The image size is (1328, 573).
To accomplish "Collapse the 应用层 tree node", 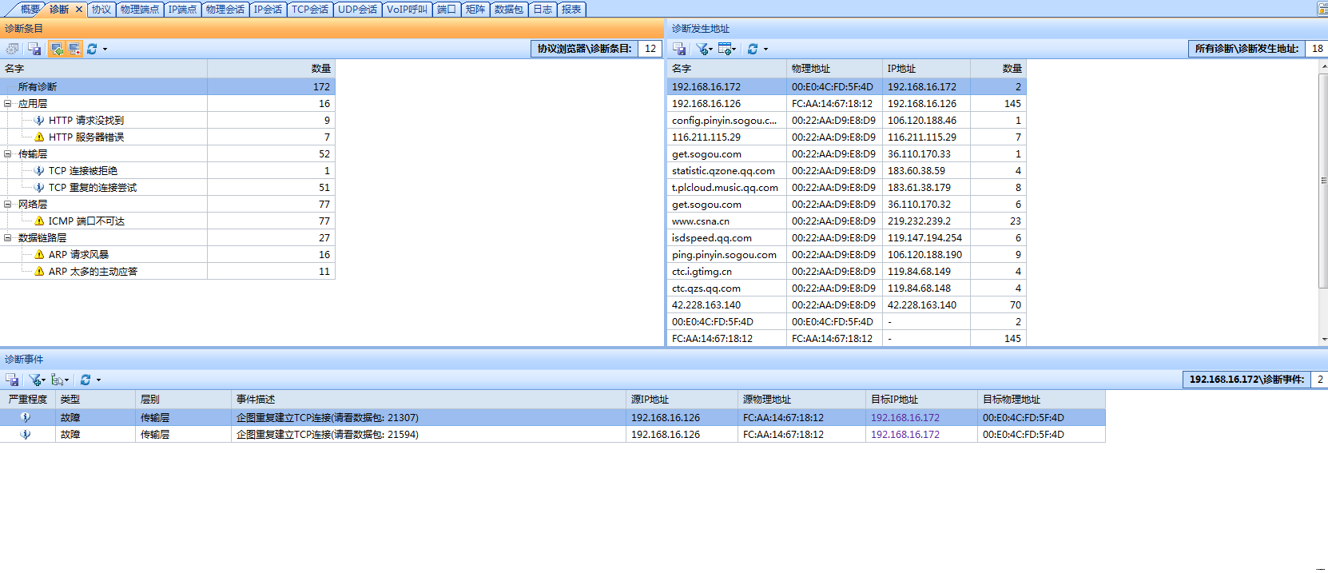I will click(8, 104).
